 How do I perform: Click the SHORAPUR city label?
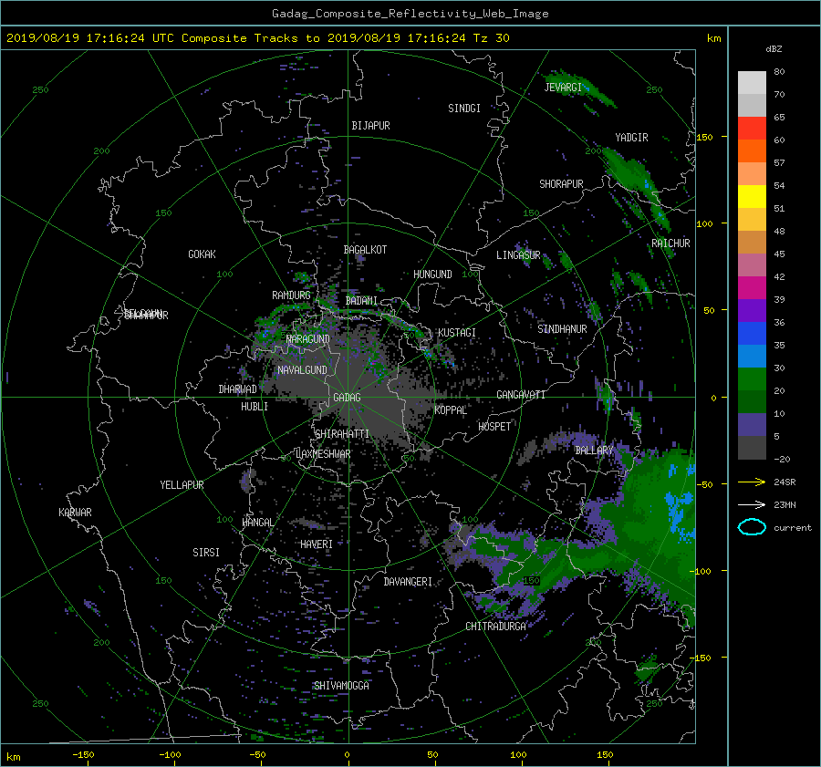click(561, 184)
